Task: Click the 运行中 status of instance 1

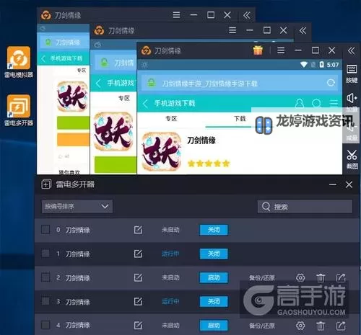Action: (x=170, y=254)
